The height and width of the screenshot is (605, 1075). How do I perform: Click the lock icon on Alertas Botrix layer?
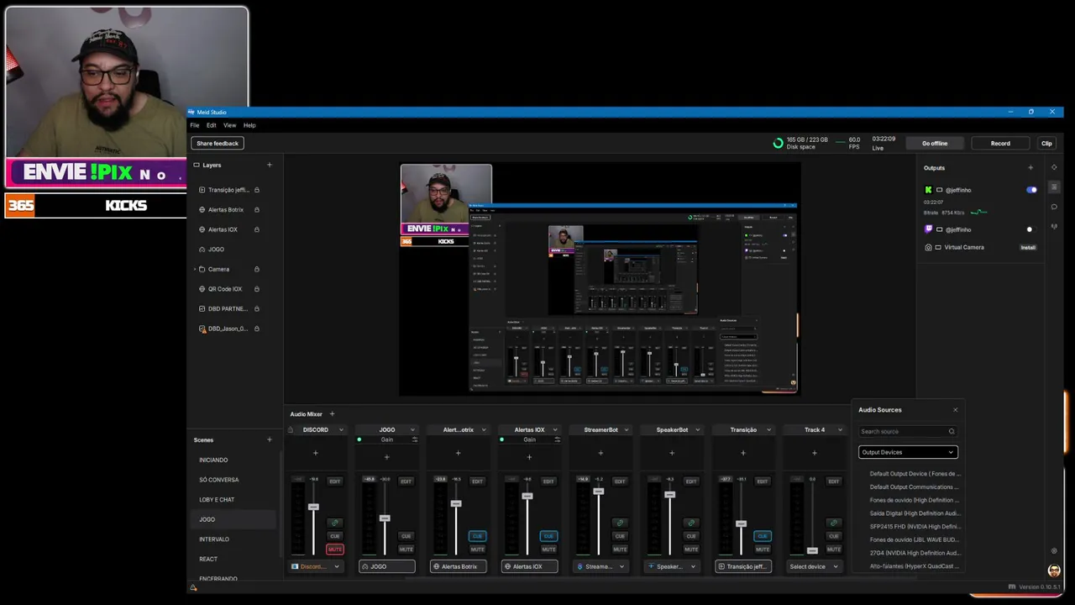[257, 209]
